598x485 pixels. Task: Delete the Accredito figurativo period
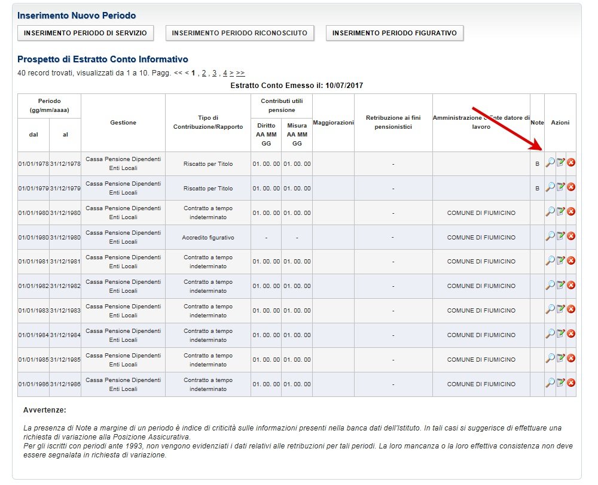click(571, 236)
